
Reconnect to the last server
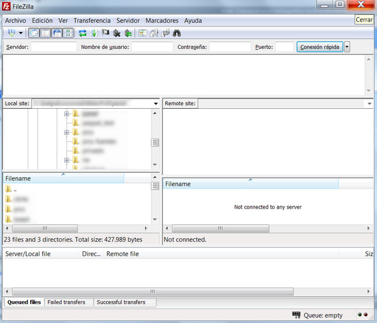[x=128, y=33]
